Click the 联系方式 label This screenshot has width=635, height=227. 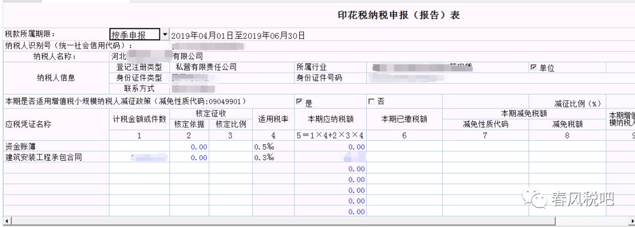(140, 89)
